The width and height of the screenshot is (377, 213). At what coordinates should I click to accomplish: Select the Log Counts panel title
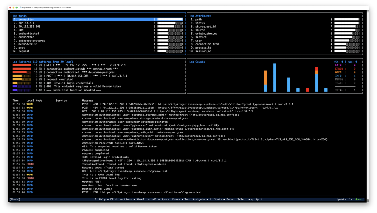[x=197, y=62]
